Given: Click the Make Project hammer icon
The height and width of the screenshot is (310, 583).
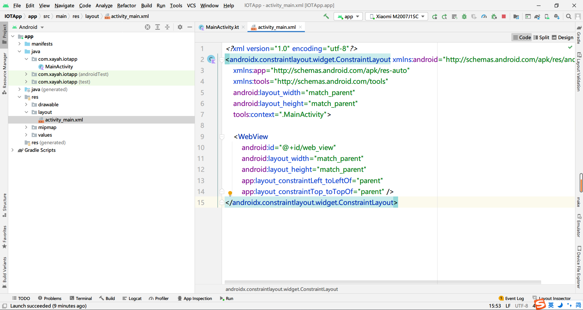Looking at the screenshot, I should pos(326,16).
